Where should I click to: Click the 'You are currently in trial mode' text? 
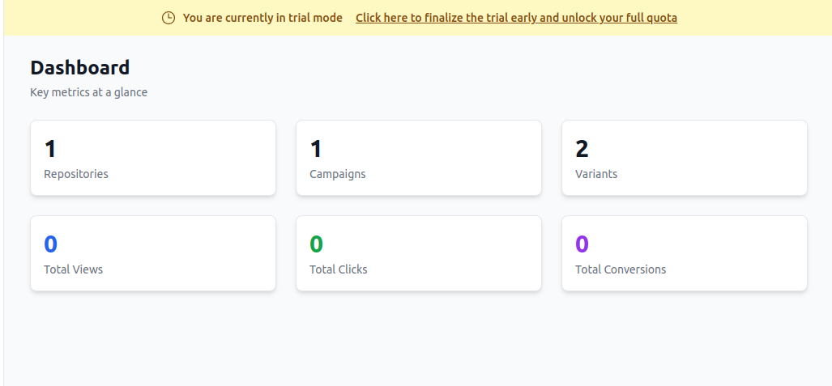click(262, 18)
